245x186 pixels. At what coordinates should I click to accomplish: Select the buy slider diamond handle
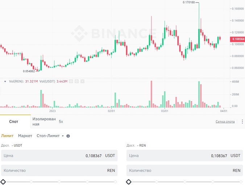3,182
